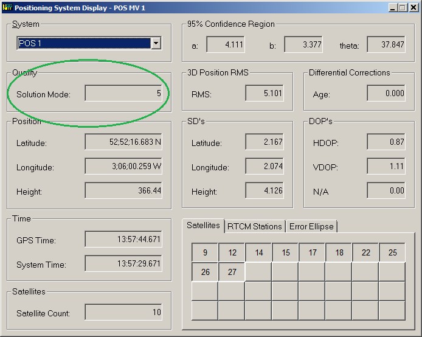This screenshot has height=337, width=422.
Task: Click SD Longitude value 2.074
Action: click(265, 166)
